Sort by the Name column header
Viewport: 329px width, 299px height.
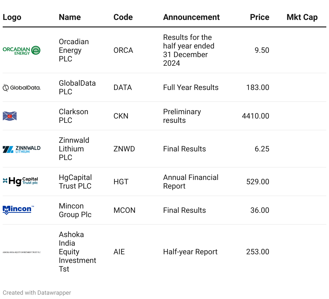[70, 17]
